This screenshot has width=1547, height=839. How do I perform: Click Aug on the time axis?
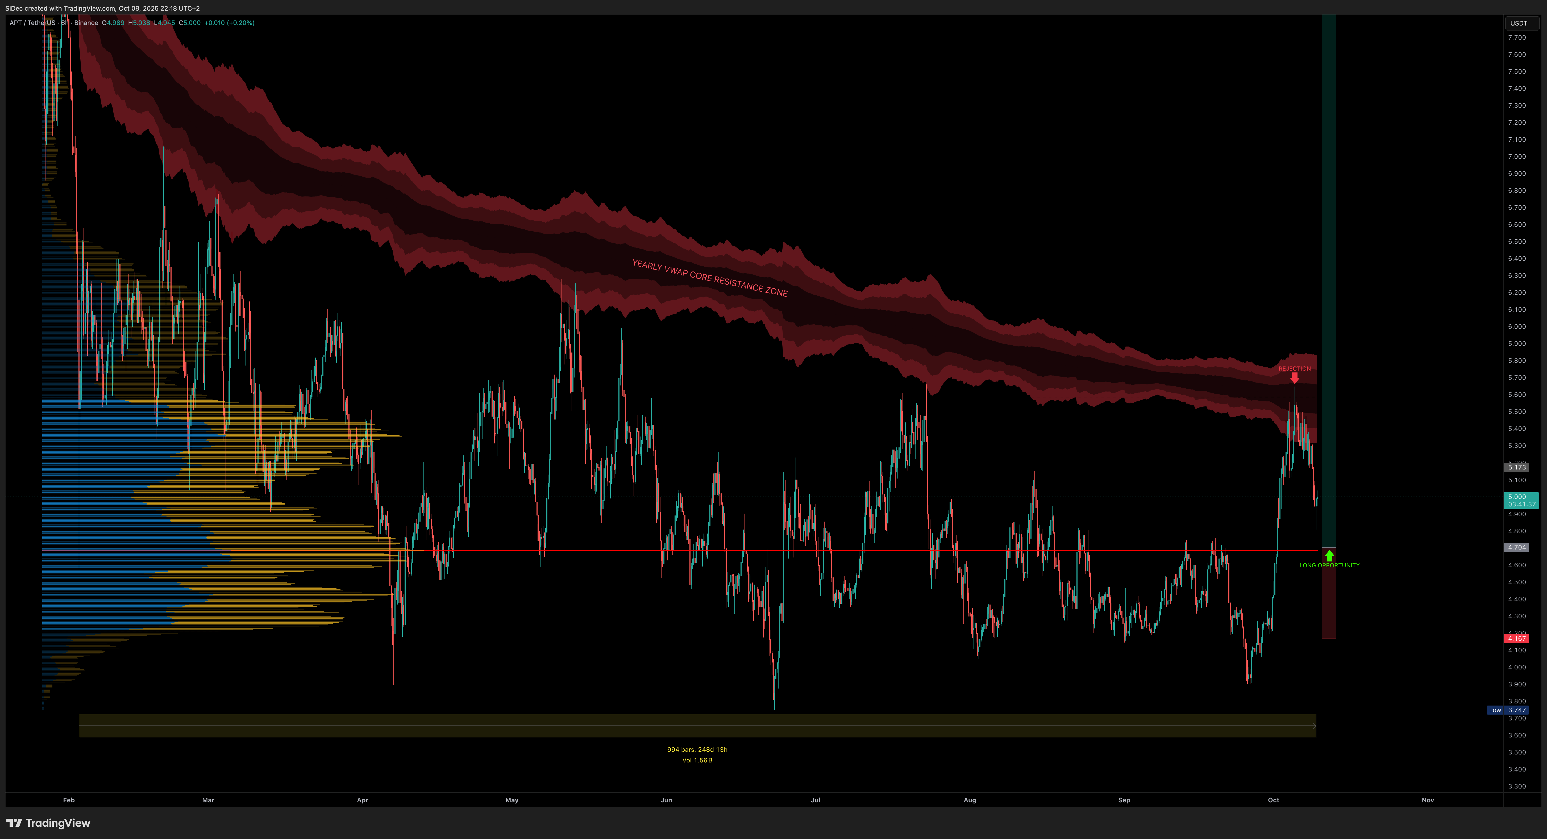pyautogui.click(x=970, y=800)
